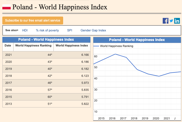Click the World Happiness Index column header

(72, 47)
